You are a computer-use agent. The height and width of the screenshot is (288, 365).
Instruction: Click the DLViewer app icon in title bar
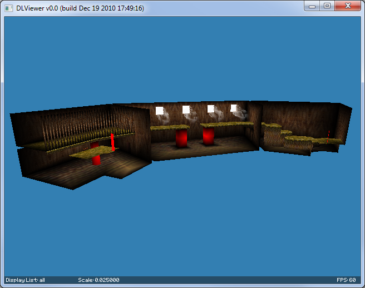[9, 8]
